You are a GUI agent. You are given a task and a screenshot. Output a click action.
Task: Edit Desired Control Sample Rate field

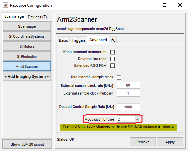(128, 107)
